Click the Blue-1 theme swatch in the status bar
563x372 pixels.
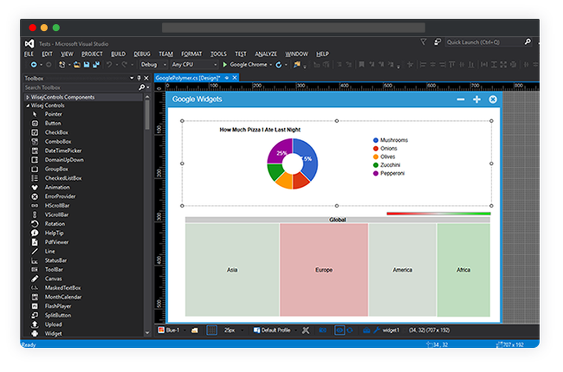pyautogui.click(x=168, y=330)
